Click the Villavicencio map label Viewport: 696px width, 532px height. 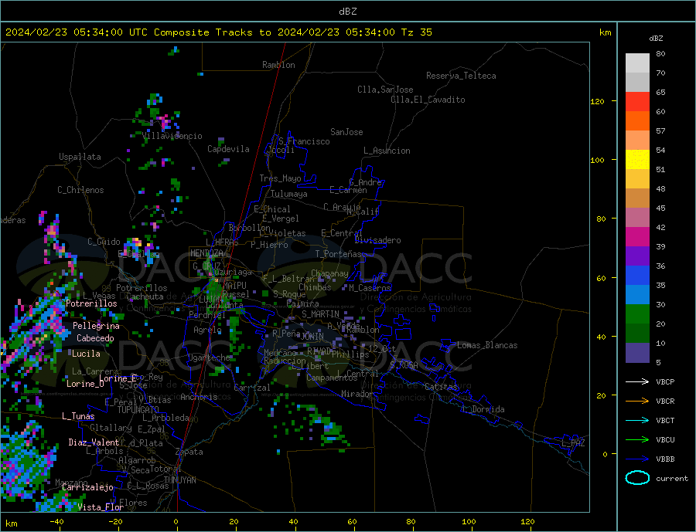click(172, 136)
